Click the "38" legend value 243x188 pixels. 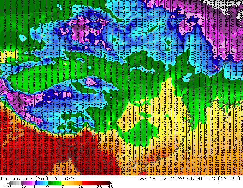click(x=100, y=186)
